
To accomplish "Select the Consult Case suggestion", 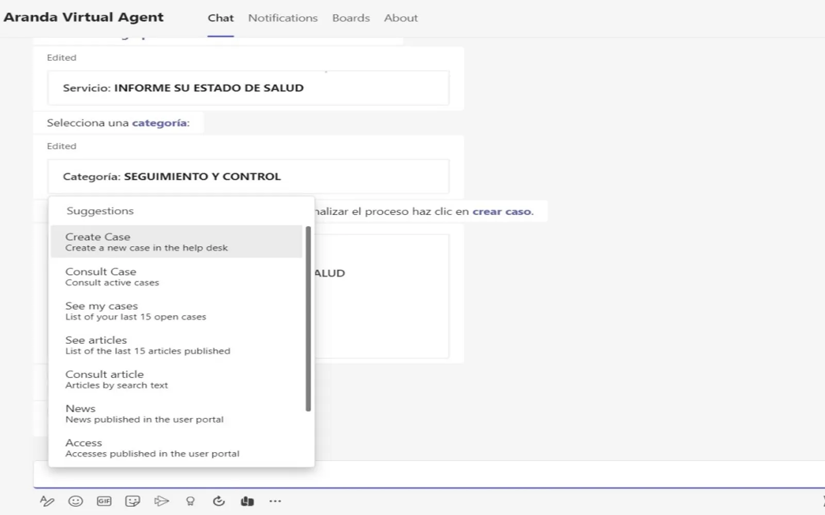I will pyautogui.click(x=176, y=277).
